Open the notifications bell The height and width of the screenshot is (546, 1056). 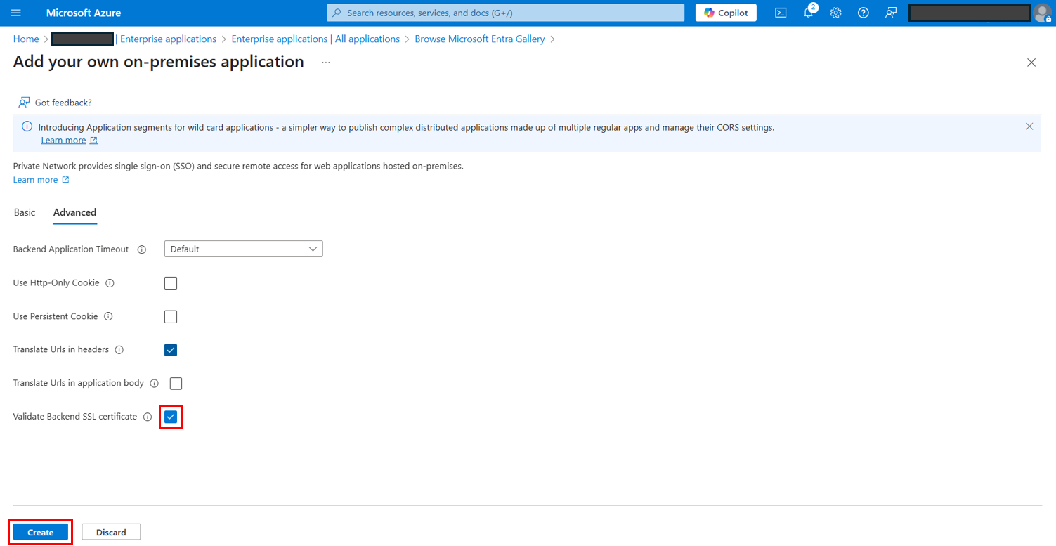(808, 13)
